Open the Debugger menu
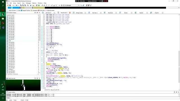Screen dimensions: 180x101 point(28,3)
